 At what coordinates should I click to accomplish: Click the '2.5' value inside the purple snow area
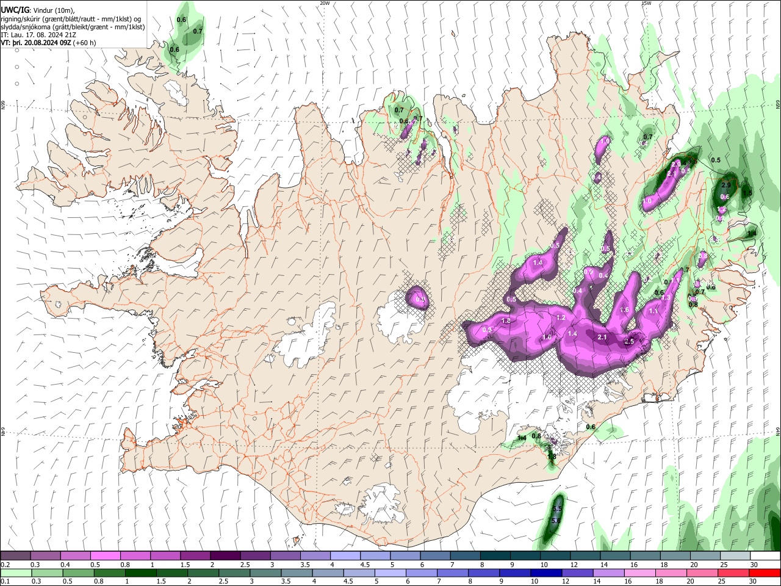pos(630,342)
